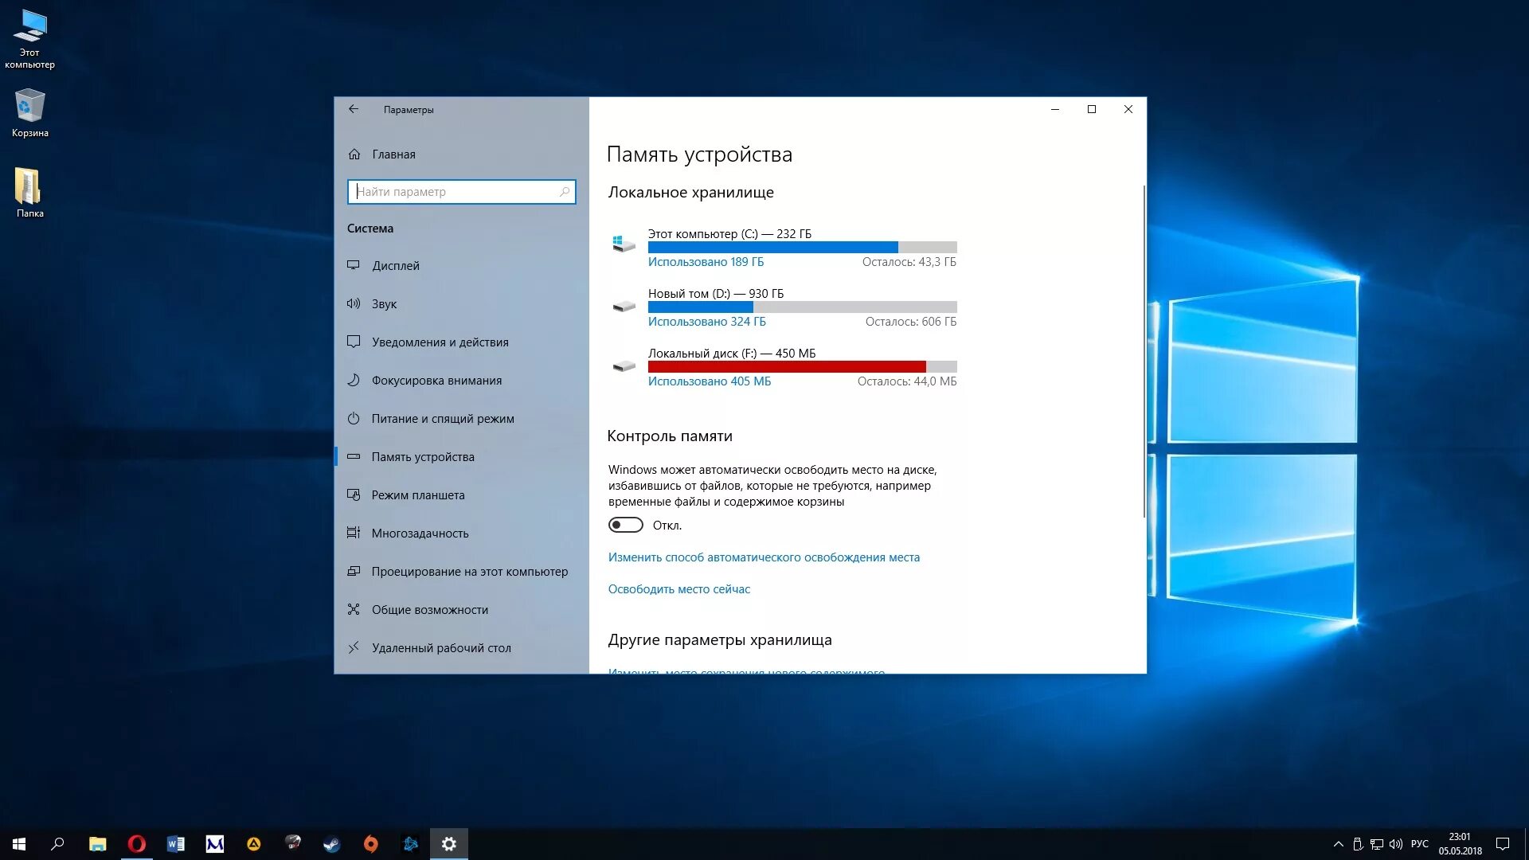The width and height of the screenshot is (1529, 860).
Task: Open Opera browser from taskbar
Action: [136, 844]
